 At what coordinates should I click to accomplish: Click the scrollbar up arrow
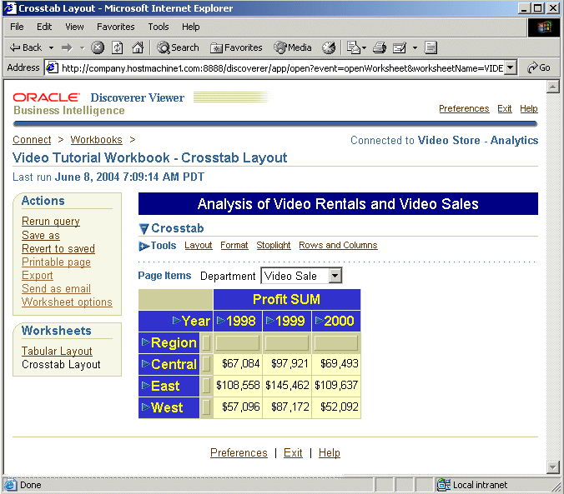pyautogui.click(x=553, y=87)
